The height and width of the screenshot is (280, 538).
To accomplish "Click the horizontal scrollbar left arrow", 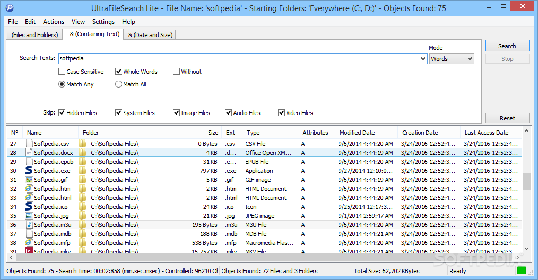I will coord(11,257).
